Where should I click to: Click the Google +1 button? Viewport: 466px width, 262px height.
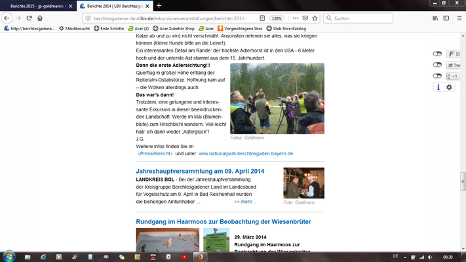(453, 77)
